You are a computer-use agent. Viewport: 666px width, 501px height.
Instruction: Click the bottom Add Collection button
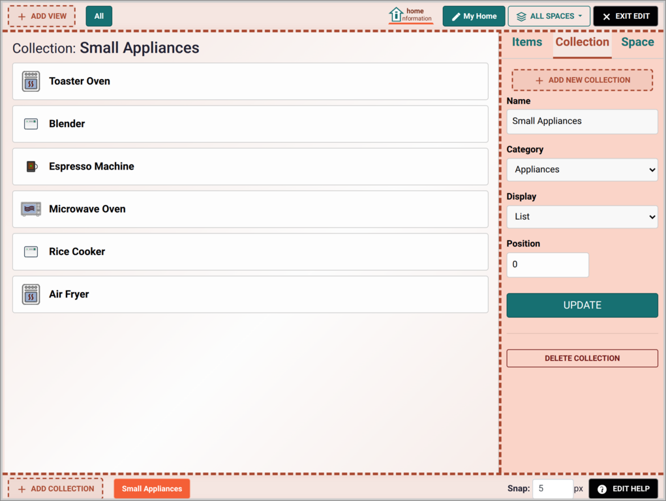(x=55, y=489)
